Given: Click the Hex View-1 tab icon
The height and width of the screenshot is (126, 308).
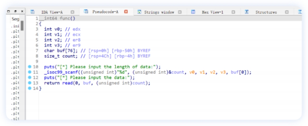Looking at the screenshot, I should [x=193, y=12].
